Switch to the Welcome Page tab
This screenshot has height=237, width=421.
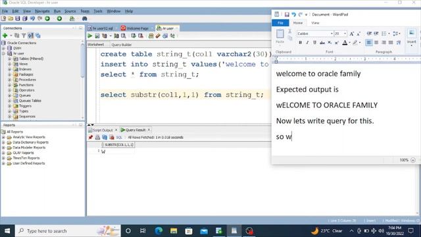tap(137, 28)
